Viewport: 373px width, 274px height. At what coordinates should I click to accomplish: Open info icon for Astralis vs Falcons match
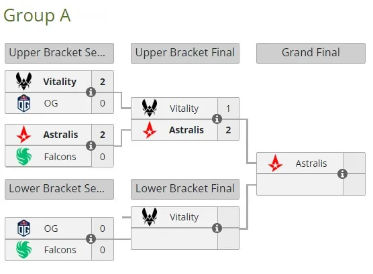click(x=91, y=145)
